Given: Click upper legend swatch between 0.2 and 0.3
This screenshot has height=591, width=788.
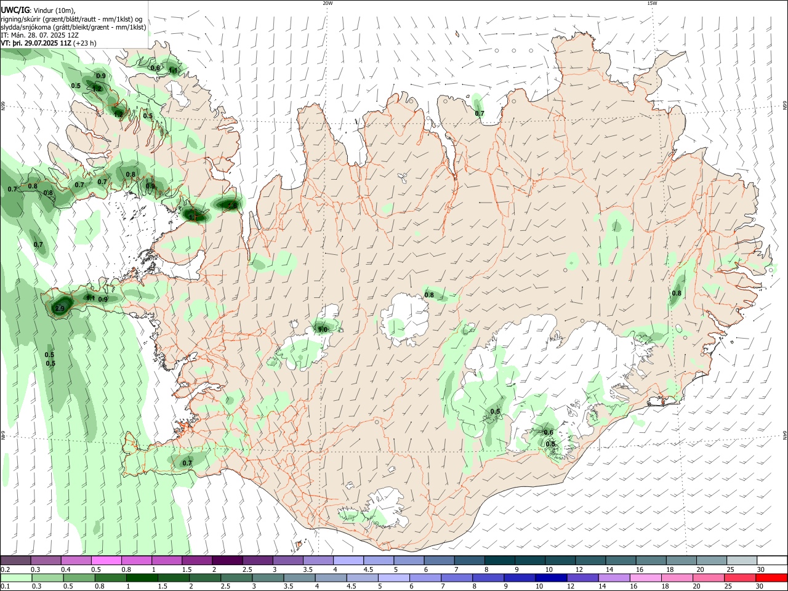Looking at the screenshot, I should coord(15,560).
